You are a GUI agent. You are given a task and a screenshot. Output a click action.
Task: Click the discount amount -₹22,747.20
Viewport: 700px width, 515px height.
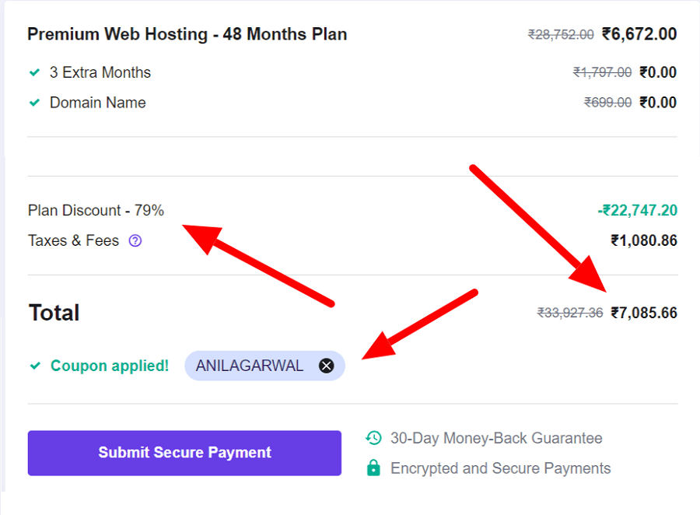point(638,210)
